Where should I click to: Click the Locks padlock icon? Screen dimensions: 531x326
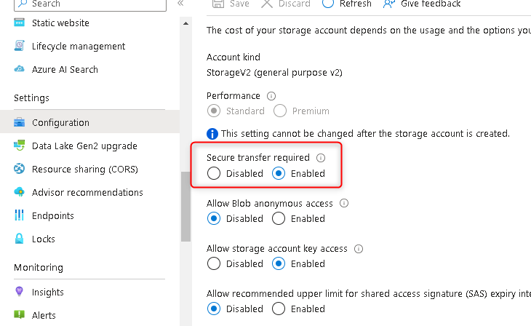tap(20, 239)
